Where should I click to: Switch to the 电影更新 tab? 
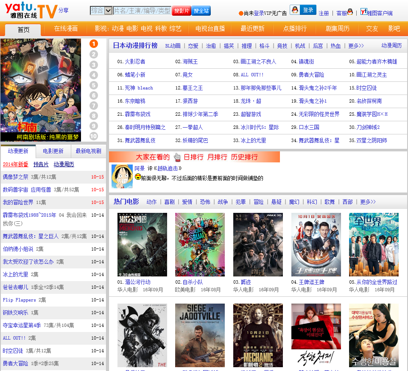coord(53,151)
